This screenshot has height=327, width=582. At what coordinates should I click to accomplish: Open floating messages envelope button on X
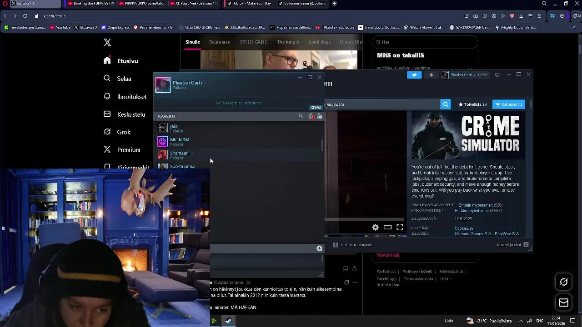coord(564,303)
